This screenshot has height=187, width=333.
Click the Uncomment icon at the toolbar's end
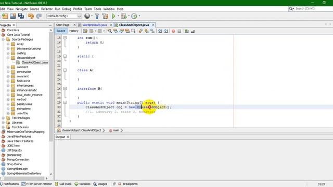tap(193, 31)
